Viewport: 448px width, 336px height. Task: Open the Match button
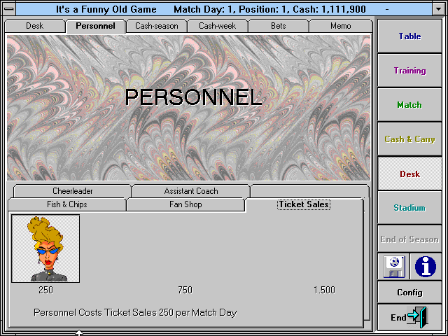point(409,105)
